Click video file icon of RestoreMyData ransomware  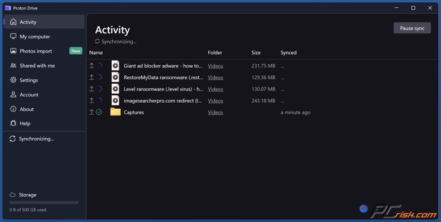pos(116,77)
